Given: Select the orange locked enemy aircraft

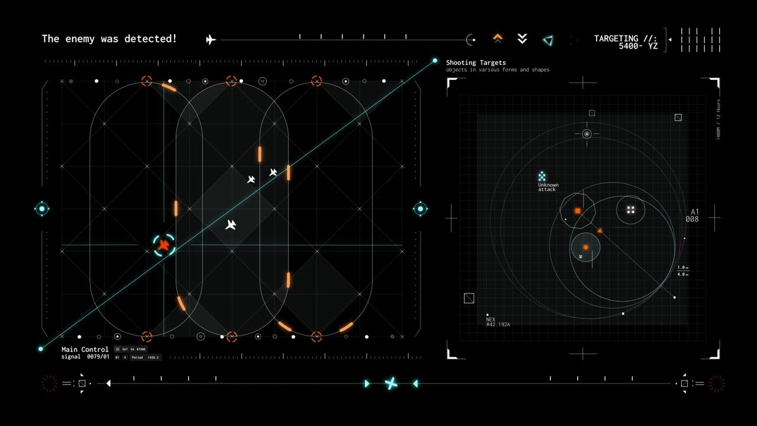Looking at the screenshot, I should [164, 245].
